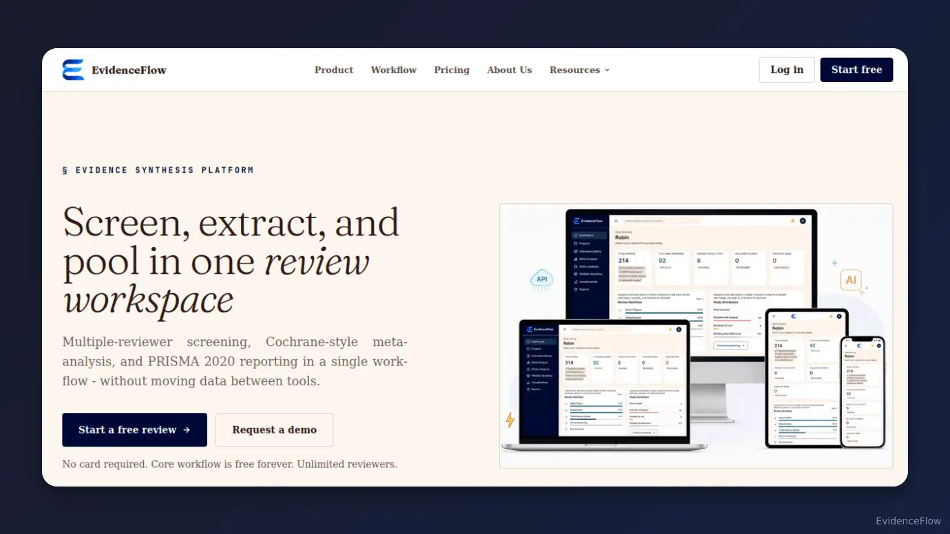Open the Pricing page

click(x=452, y=70)
